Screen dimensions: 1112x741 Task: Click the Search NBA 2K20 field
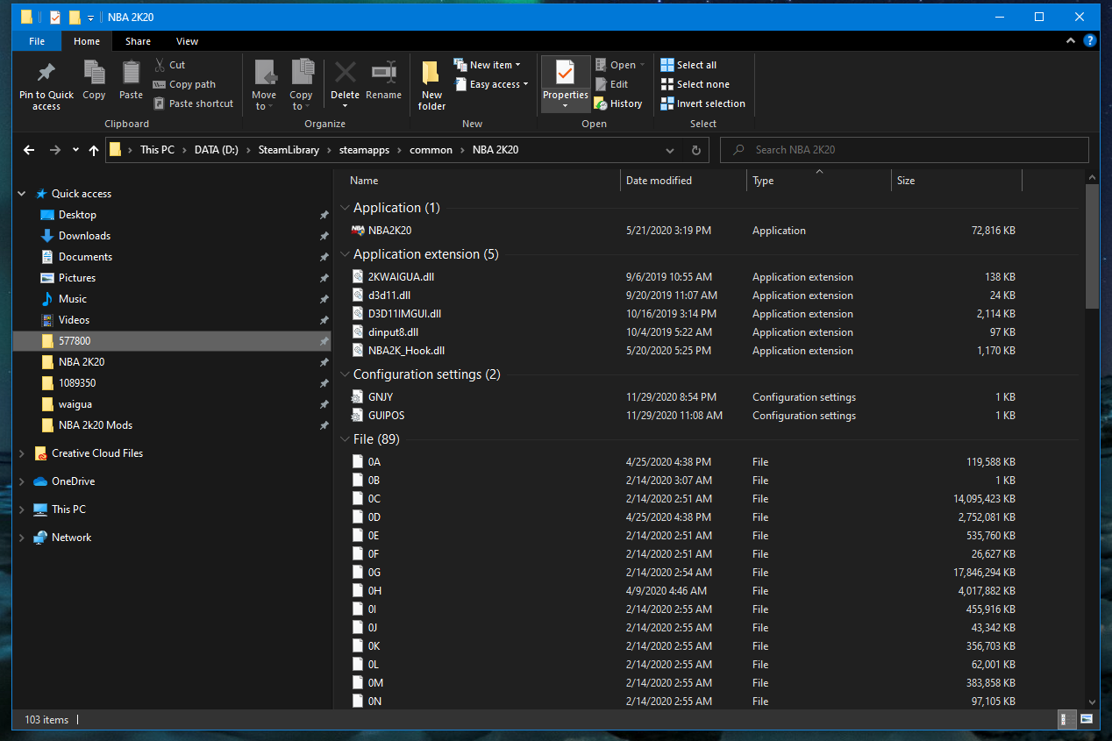point(904,150)
